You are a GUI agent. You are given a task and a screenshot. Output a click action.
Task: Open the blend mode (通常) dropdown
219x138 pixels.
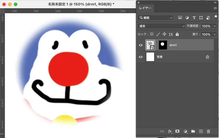click(x=161, y=26)
